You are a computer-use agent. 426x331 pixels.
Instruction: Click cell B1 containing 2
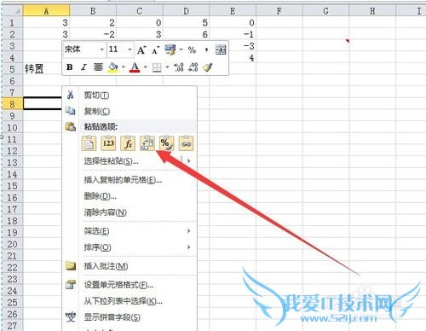pyautogui.click(x=93, y=22)
